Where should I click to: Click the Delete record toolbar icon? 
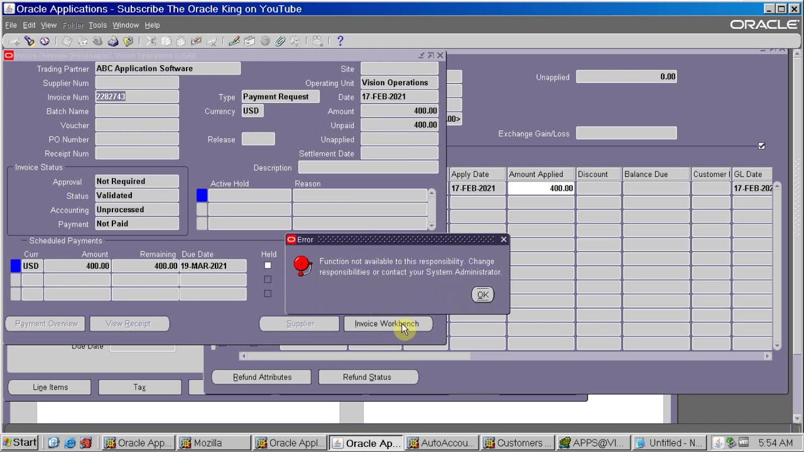[212, 41]
